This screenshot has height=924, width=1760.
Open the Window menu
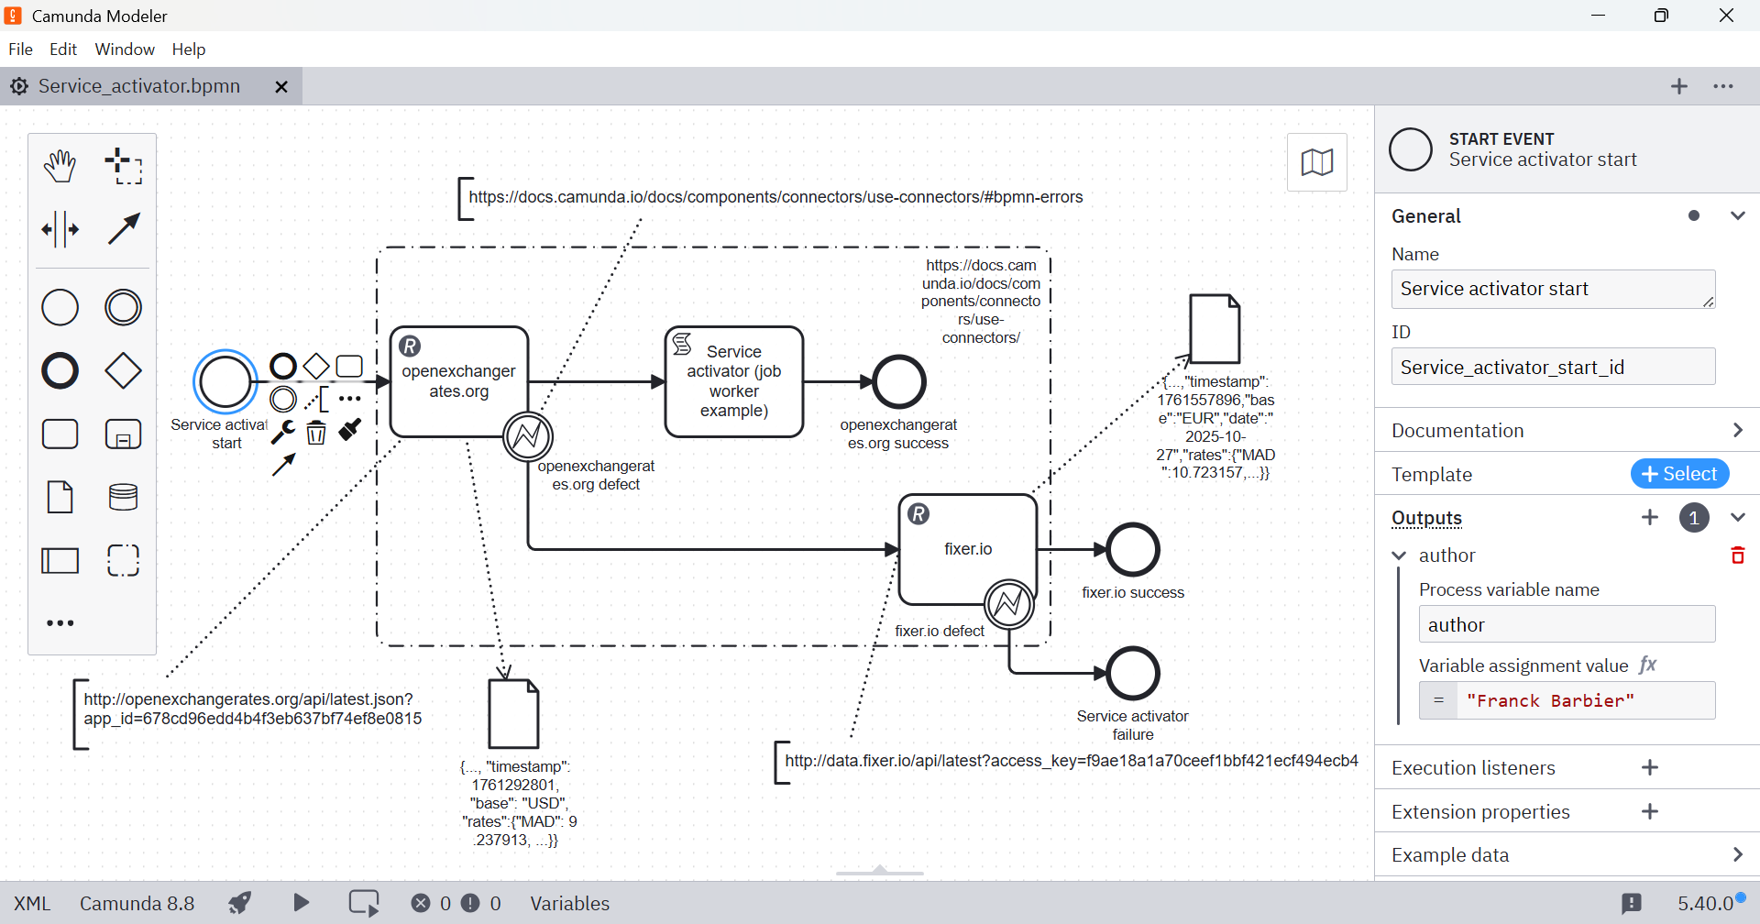click(125, 49)
